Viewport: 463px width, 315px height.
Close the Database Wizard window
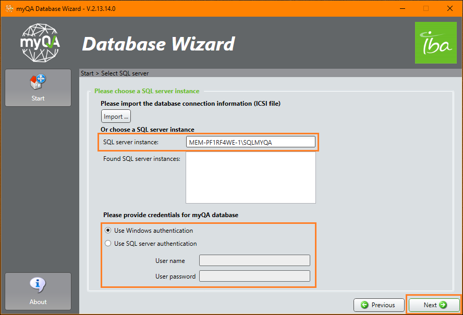coord(450,8)
